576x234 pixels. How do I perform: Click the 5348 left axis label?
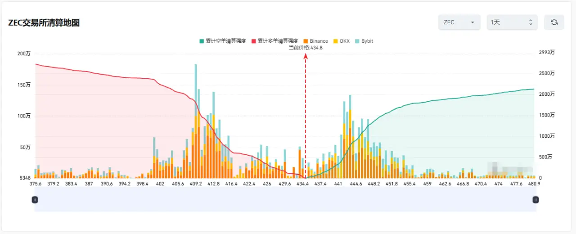tap(24, 178)
